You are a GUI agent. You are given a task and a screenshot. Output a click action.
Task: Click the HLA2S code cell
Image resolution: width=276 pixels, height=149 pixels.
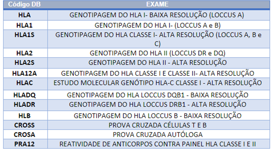pyautogui.click(x=24, y=62)
